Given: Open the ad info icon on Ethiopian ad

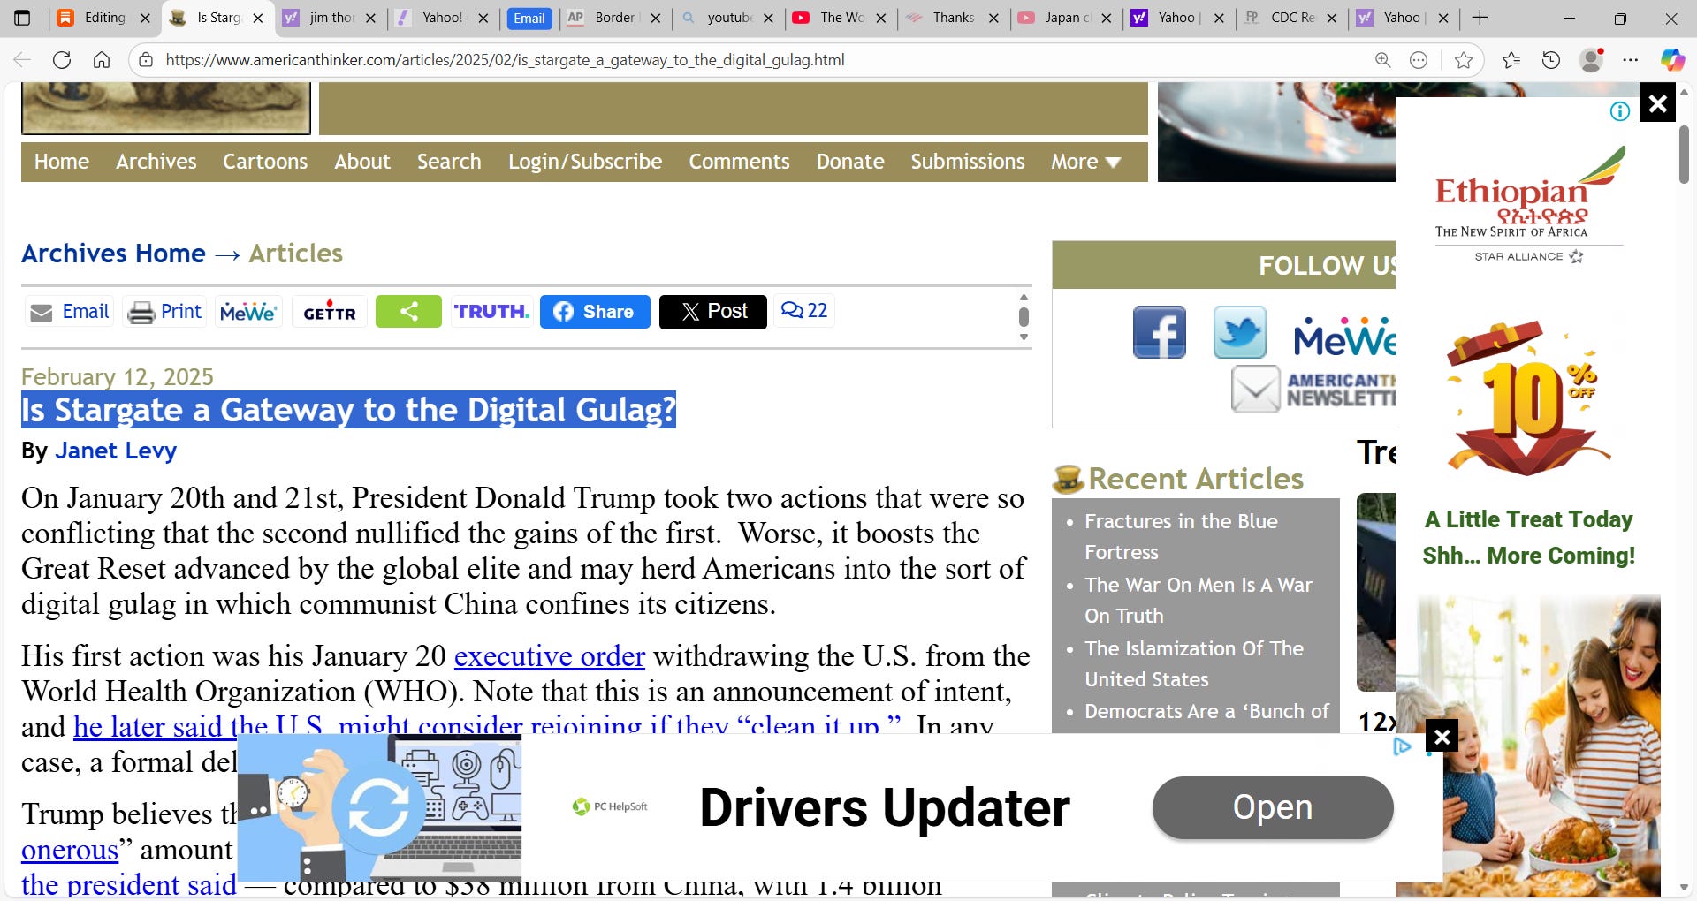Looking at the screenshot, I should [x=1619, y=111].
